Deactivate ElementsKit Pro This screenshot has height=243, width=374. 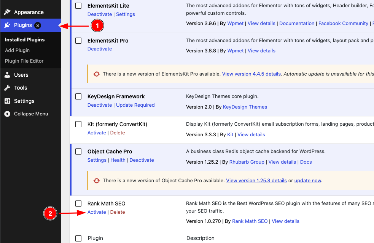click(100, 49)
